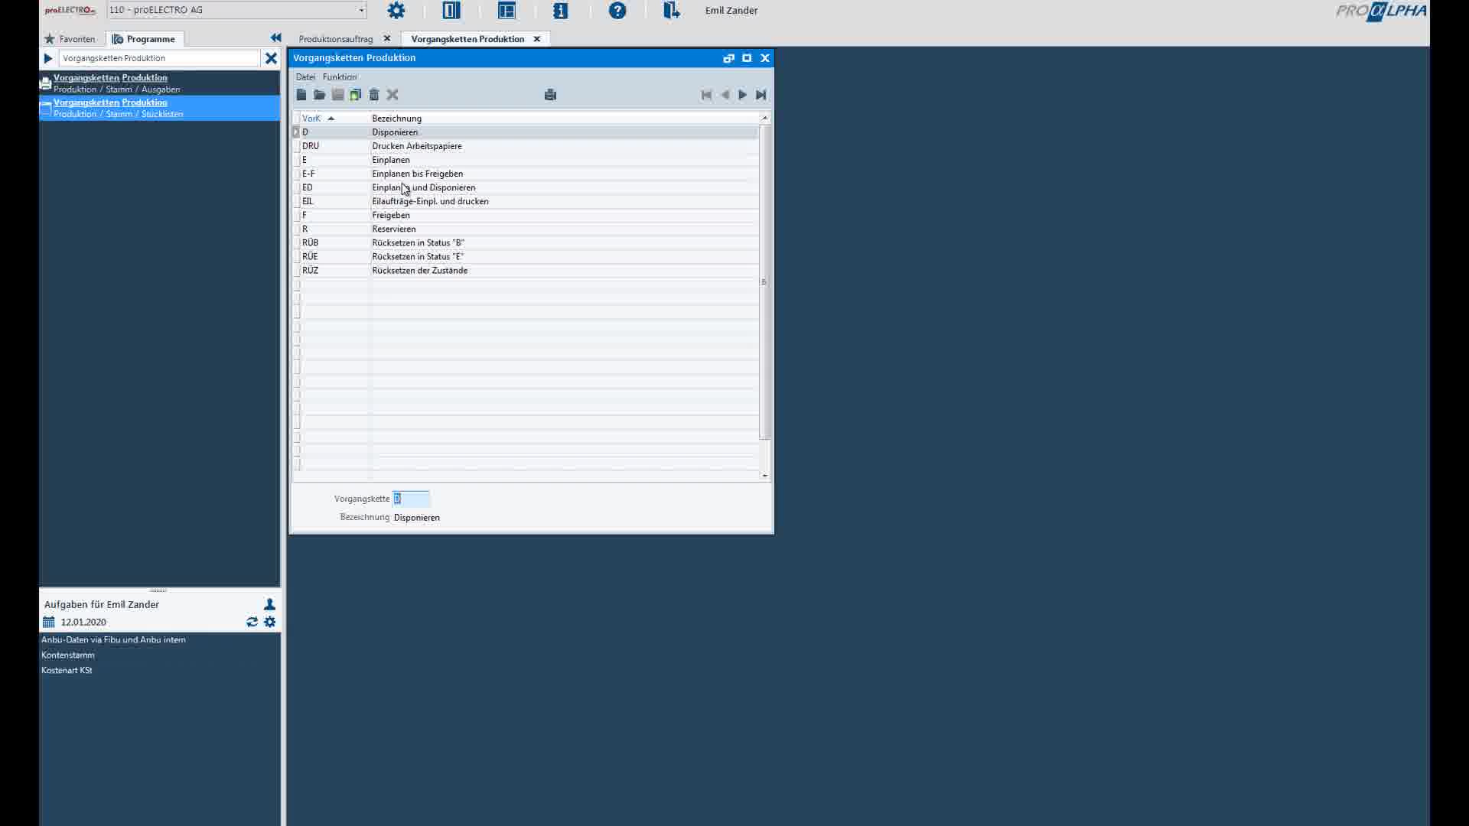Select the row Freigeben

point(526,215)
